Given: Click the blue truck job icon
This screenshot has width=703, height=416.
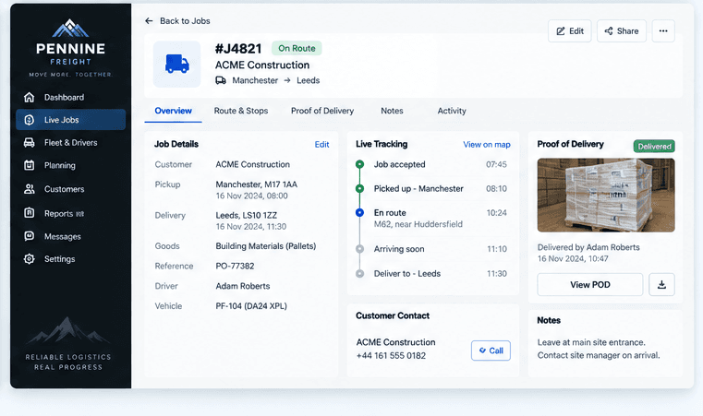Looking at the screenshot, I should point(177,64).
